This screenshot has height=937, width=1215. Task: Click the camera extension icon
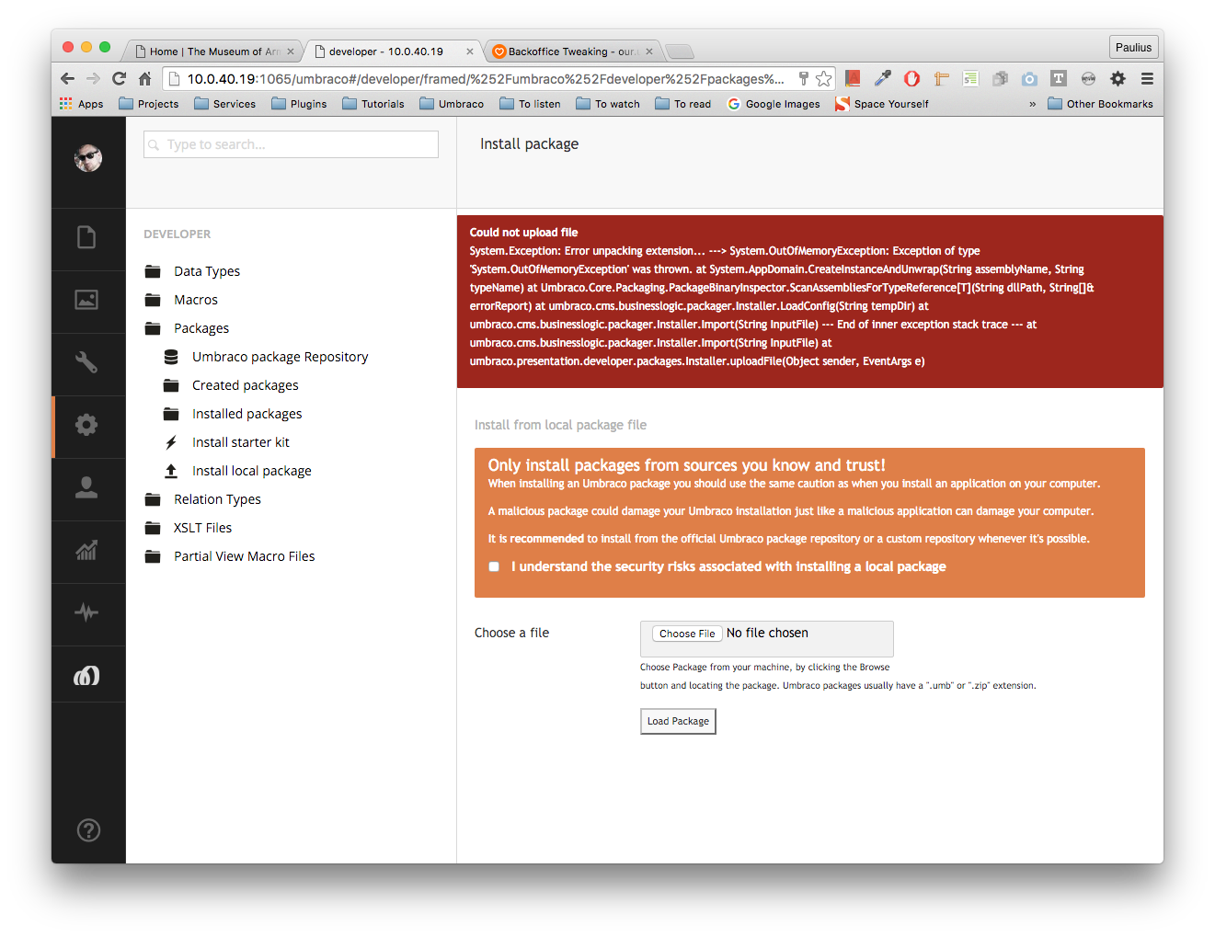(x=1029, y=79)
